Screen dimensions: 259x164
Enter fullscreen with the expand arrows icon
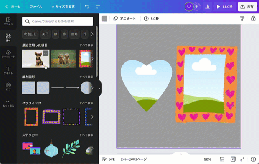tap(242, 159)
